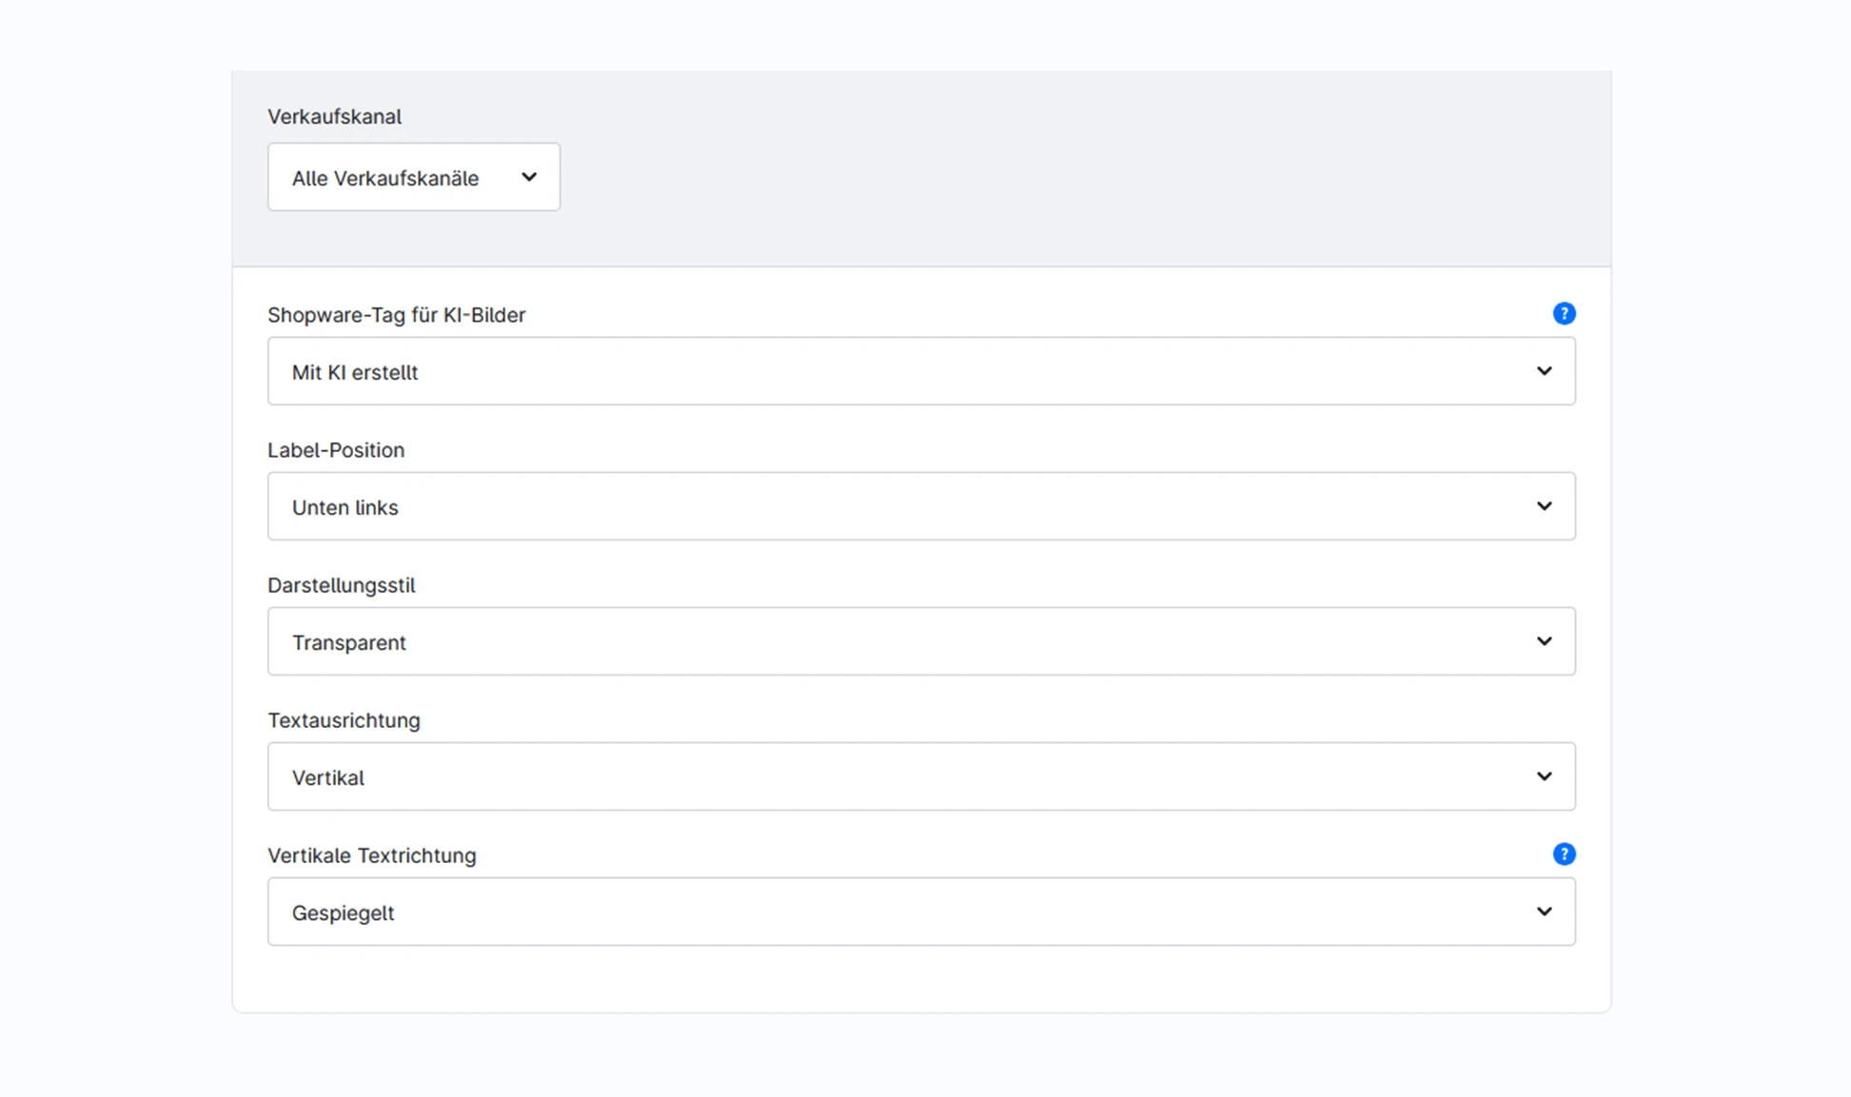Click the Textausrichtung label text
This screenshot has width=1851, height=1097.
344,720
